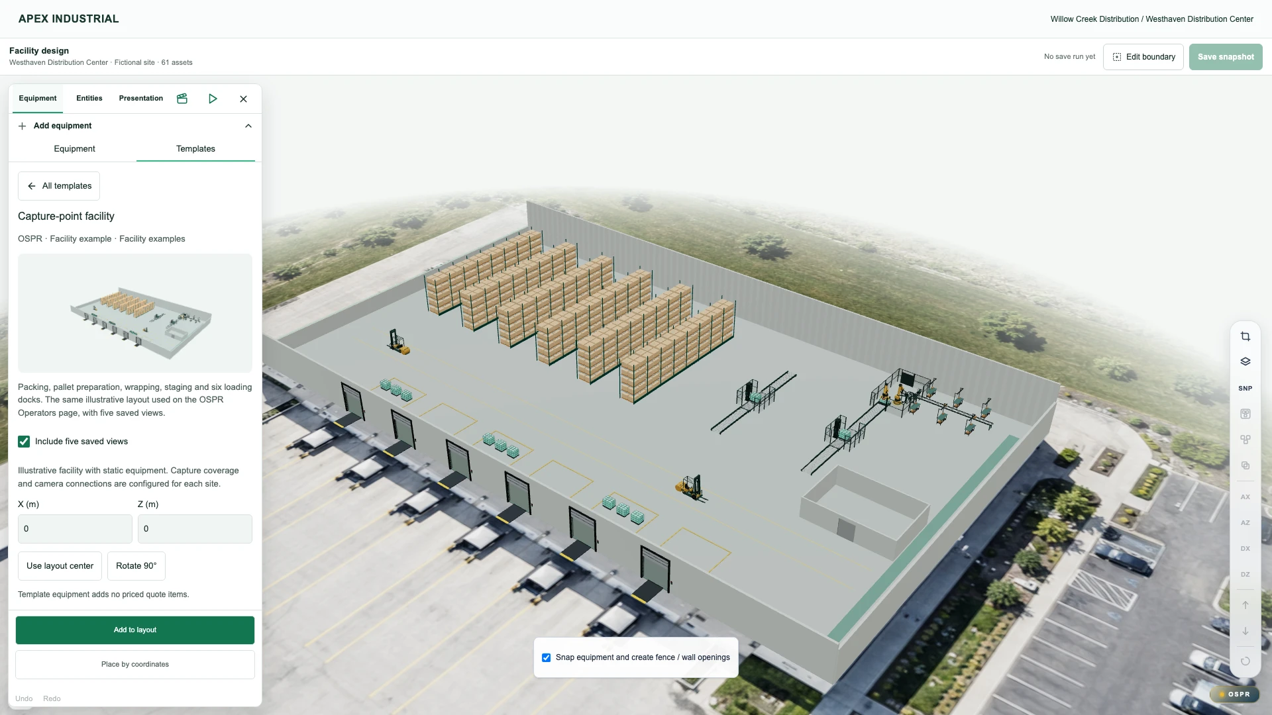The height and width of the screenshot is (715, 1272).
Task: Click the green Add to layout button
Action: [x=135, y=630]
